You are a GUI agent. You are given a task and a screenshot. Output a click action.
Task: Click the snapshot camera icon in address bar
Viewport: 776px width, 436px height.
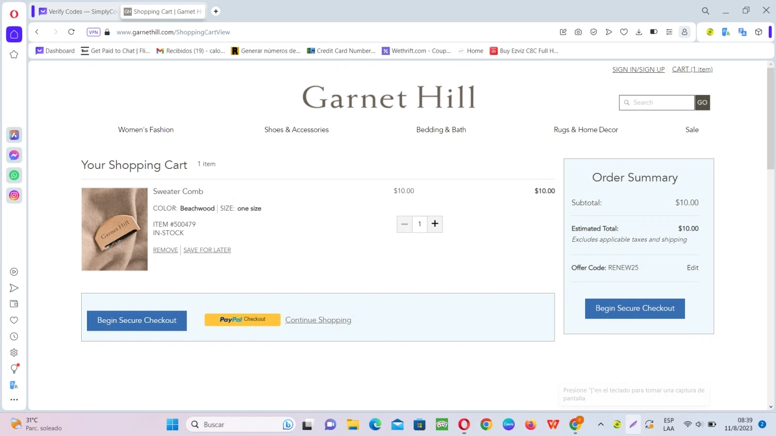coord(578,32)
